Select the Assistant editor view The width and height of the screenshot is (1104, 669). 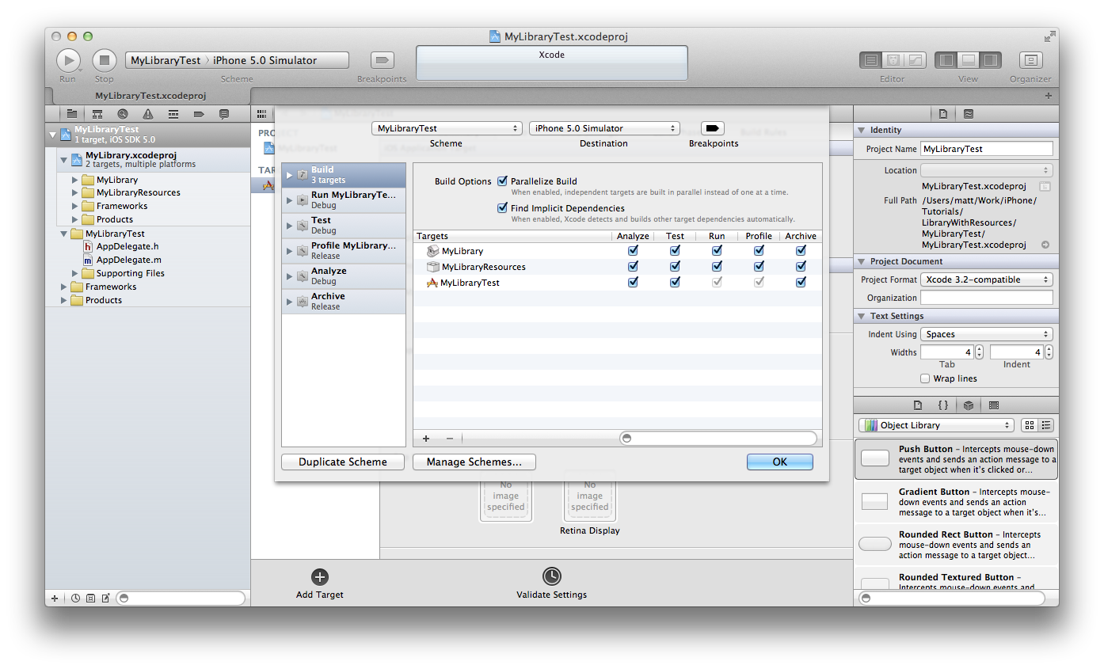[x=893, y=60]
